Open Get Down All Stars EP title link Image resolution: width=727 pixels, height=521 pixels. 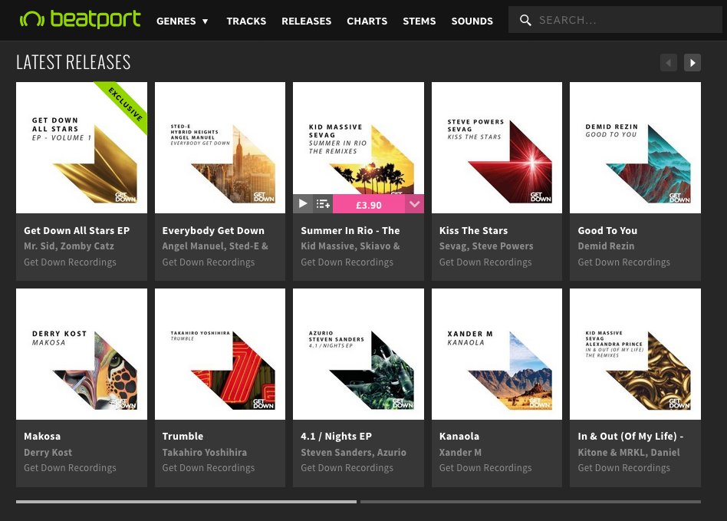coord(77,231)
